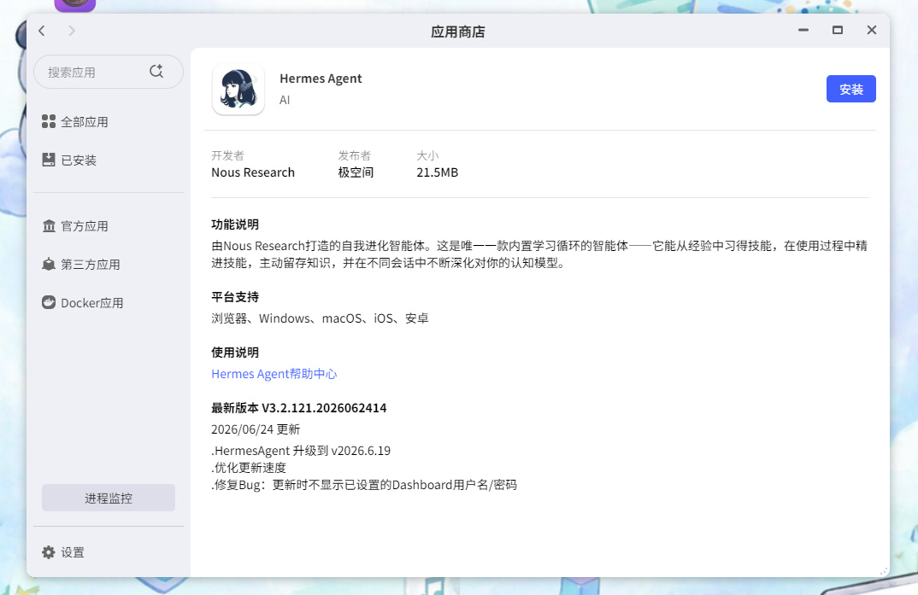Click the Hermes Agent app icon

point(238,89)
